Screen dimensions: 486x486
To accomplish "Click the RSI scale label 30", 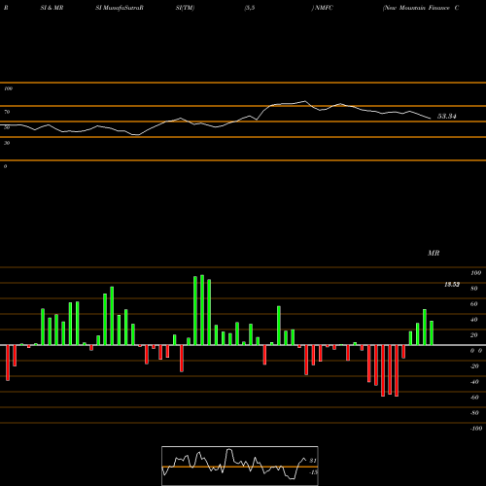I will coord(7,143).
